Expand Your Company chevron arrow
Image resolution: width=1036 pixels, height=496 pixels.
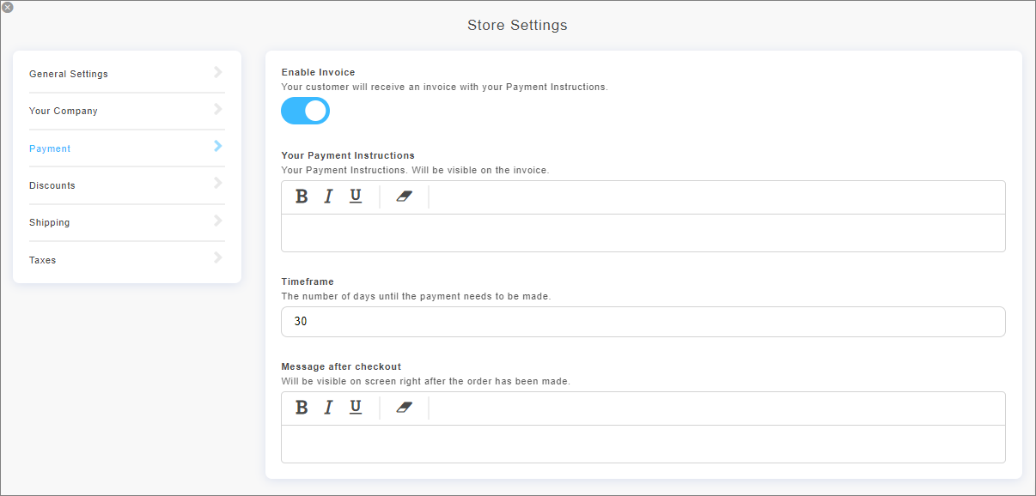pyautogui.click(x=218, y=109)
